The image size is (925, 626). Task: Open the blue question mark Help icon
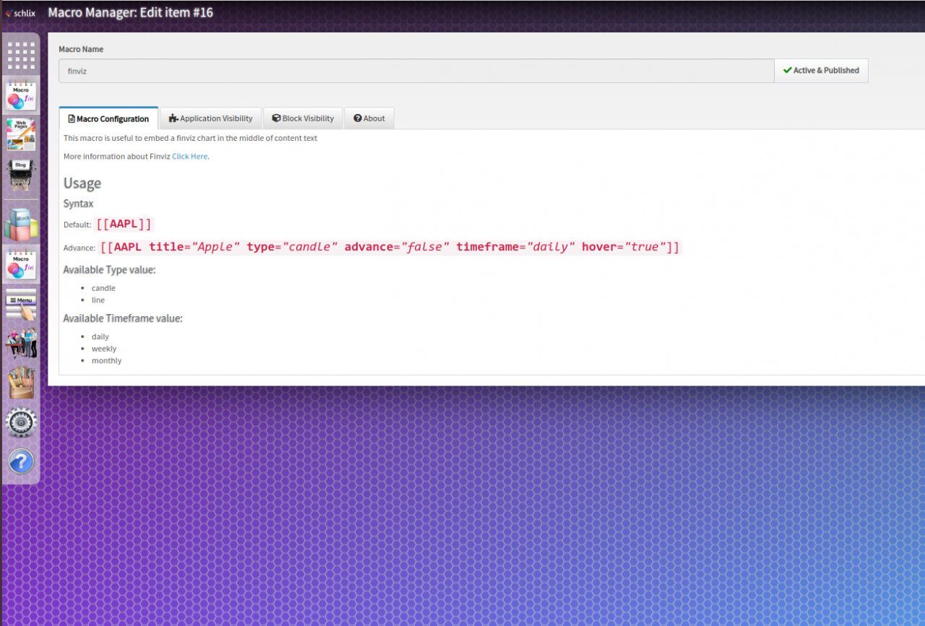point(21,461)
